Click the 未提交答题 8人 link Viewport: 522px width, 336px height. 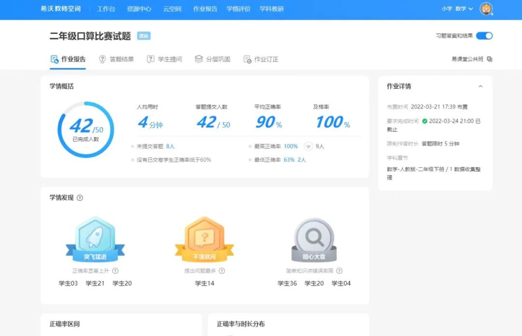(170, 146)
